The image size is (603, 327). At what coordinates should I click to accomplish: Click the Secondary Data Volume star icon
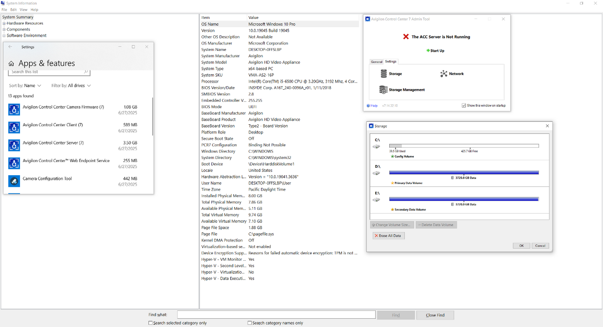[392, 210]
